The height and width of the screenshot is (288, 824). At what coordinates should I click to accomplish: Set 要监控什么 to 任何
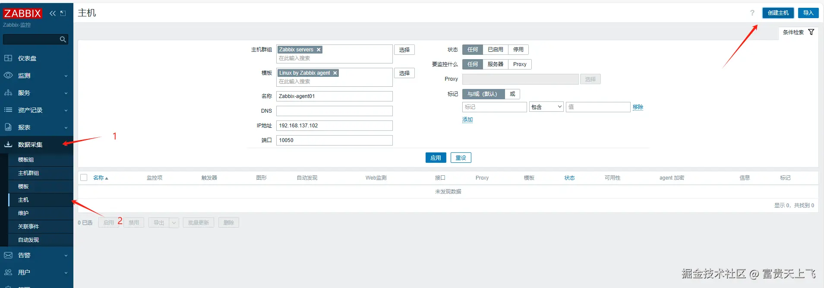click(x=473, y=64)
